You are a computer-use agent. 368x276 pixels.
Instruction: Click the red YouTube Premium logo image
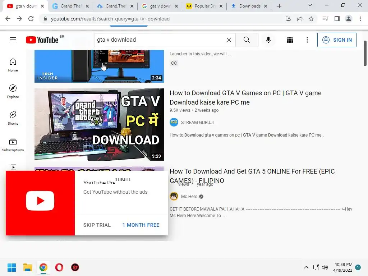(40, 203)
